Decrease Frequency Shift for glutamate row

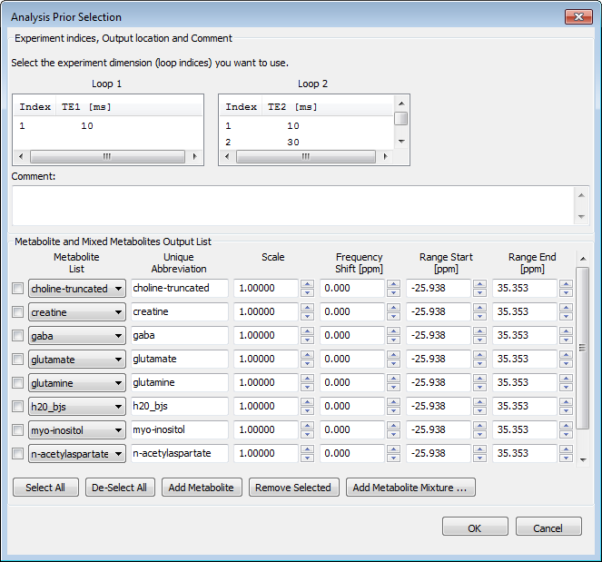[x=393, y=363]
